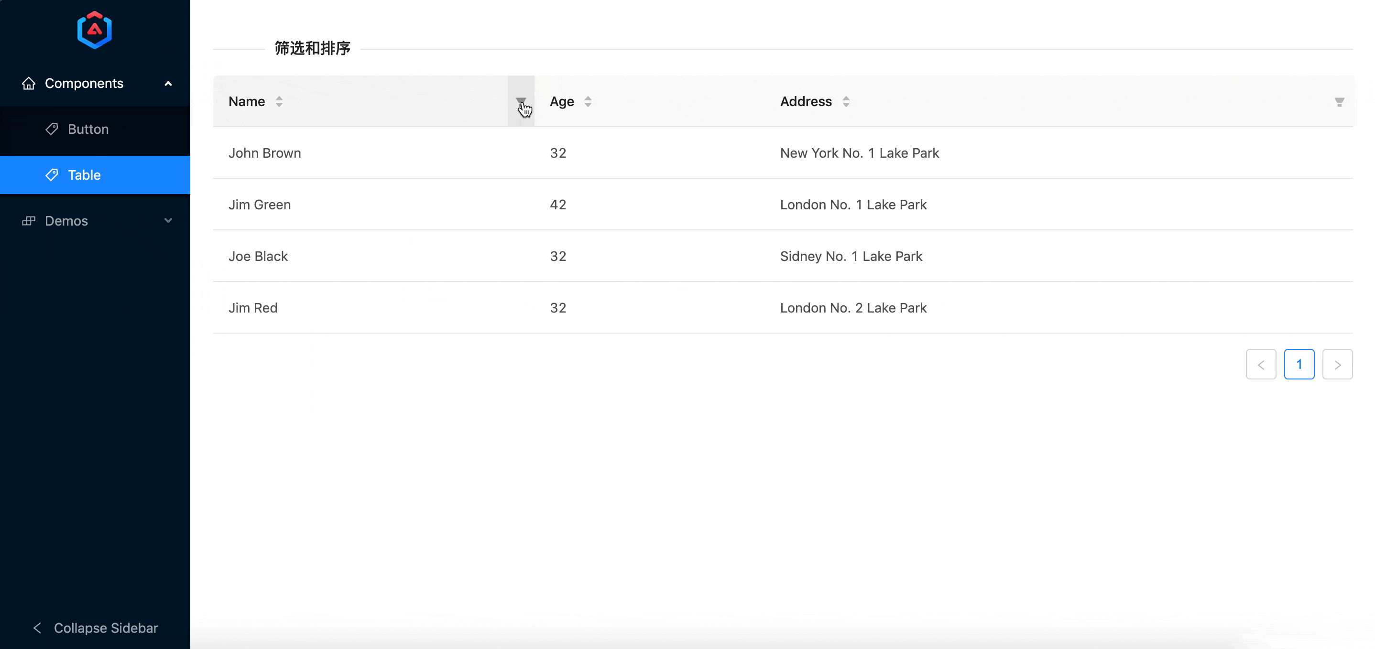This screenshot has width=1375, height=649.
Task: Click the Components home icon
Action: [29, 83]
